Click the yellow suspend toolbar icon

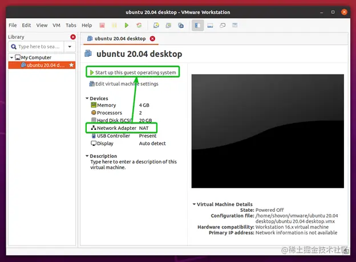click(115, 26)
